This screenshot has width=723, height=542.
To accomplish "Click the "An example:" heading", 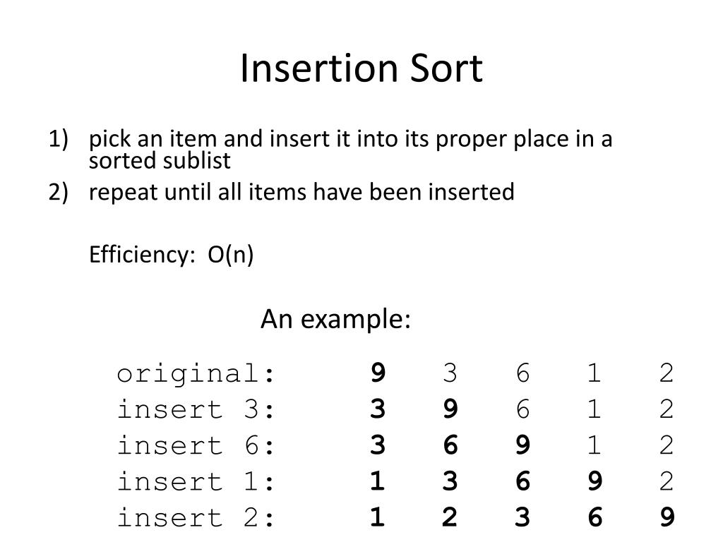I will click(335, 319).
